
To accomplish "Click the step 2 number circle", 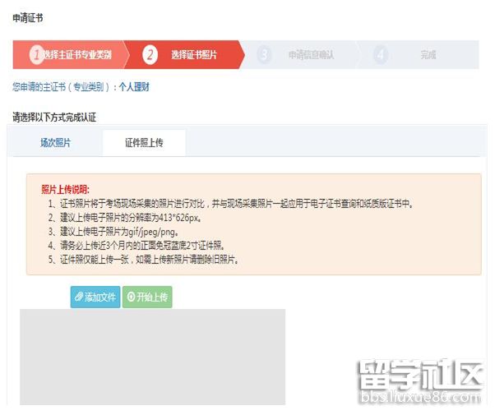I will [x=150, y=55].
